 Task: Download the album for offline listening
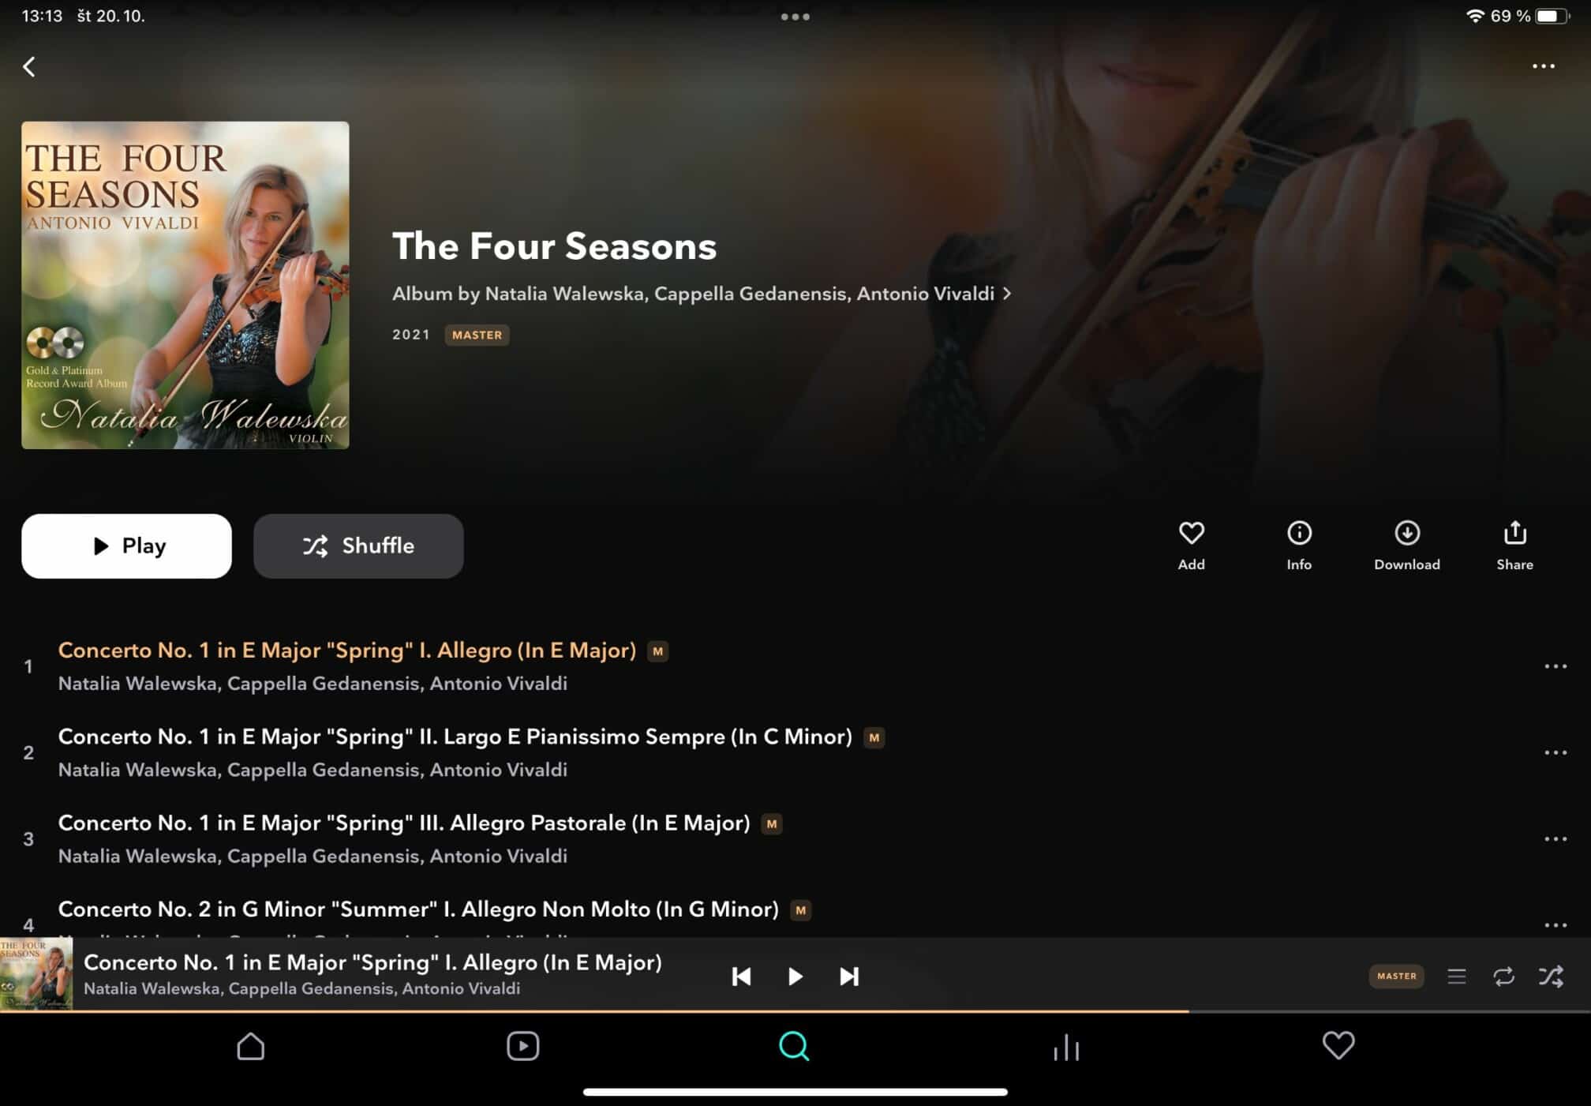coord(1406,546)
